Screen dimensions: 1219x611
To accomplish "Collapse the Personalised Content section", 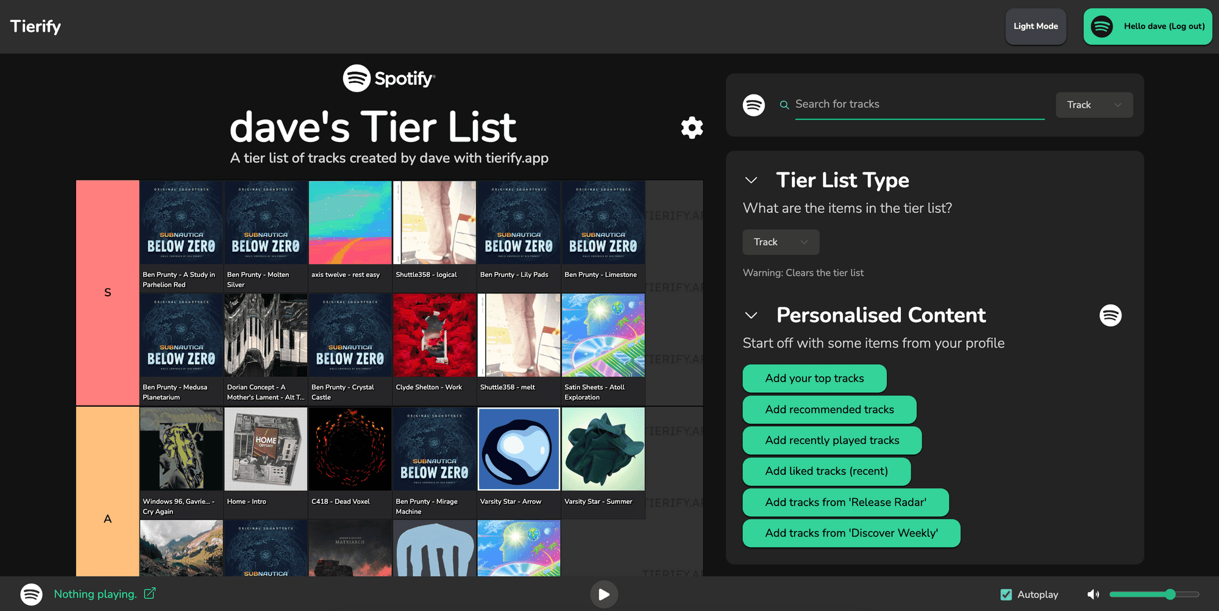I will click(x=752, y=315).
